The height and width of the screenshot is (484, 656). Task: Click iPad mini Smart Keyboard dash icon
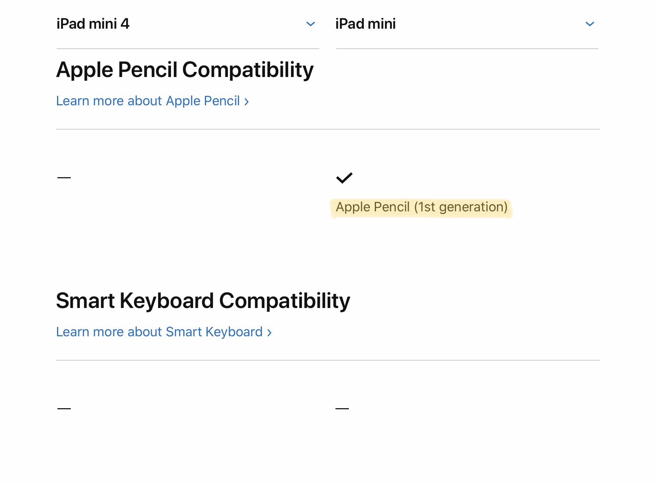(342, 409)
